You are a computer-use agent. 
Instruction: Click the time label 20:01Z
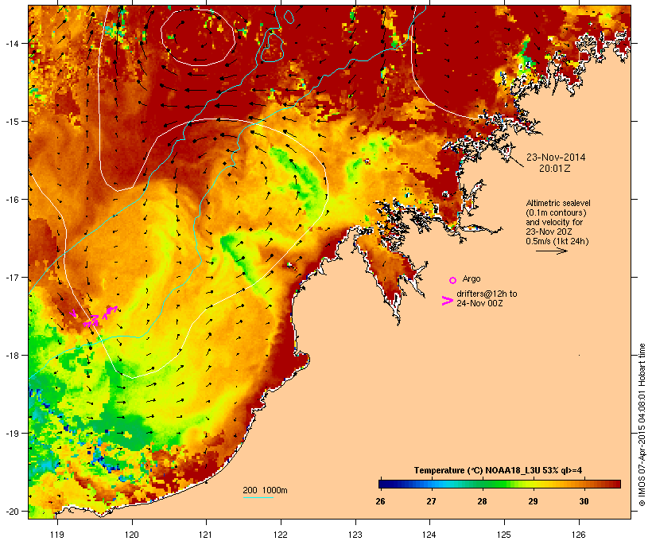[x=555, y=169]
